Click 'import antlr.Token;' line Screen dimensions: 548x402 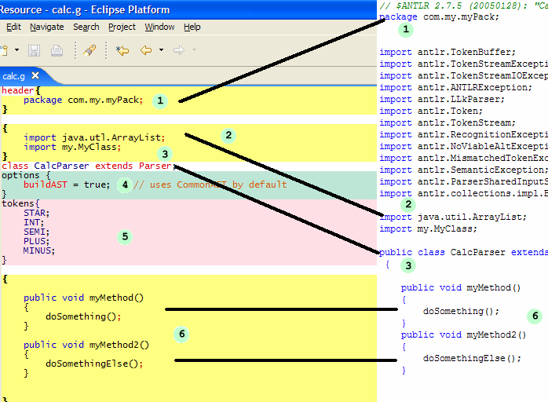(431, 111)
